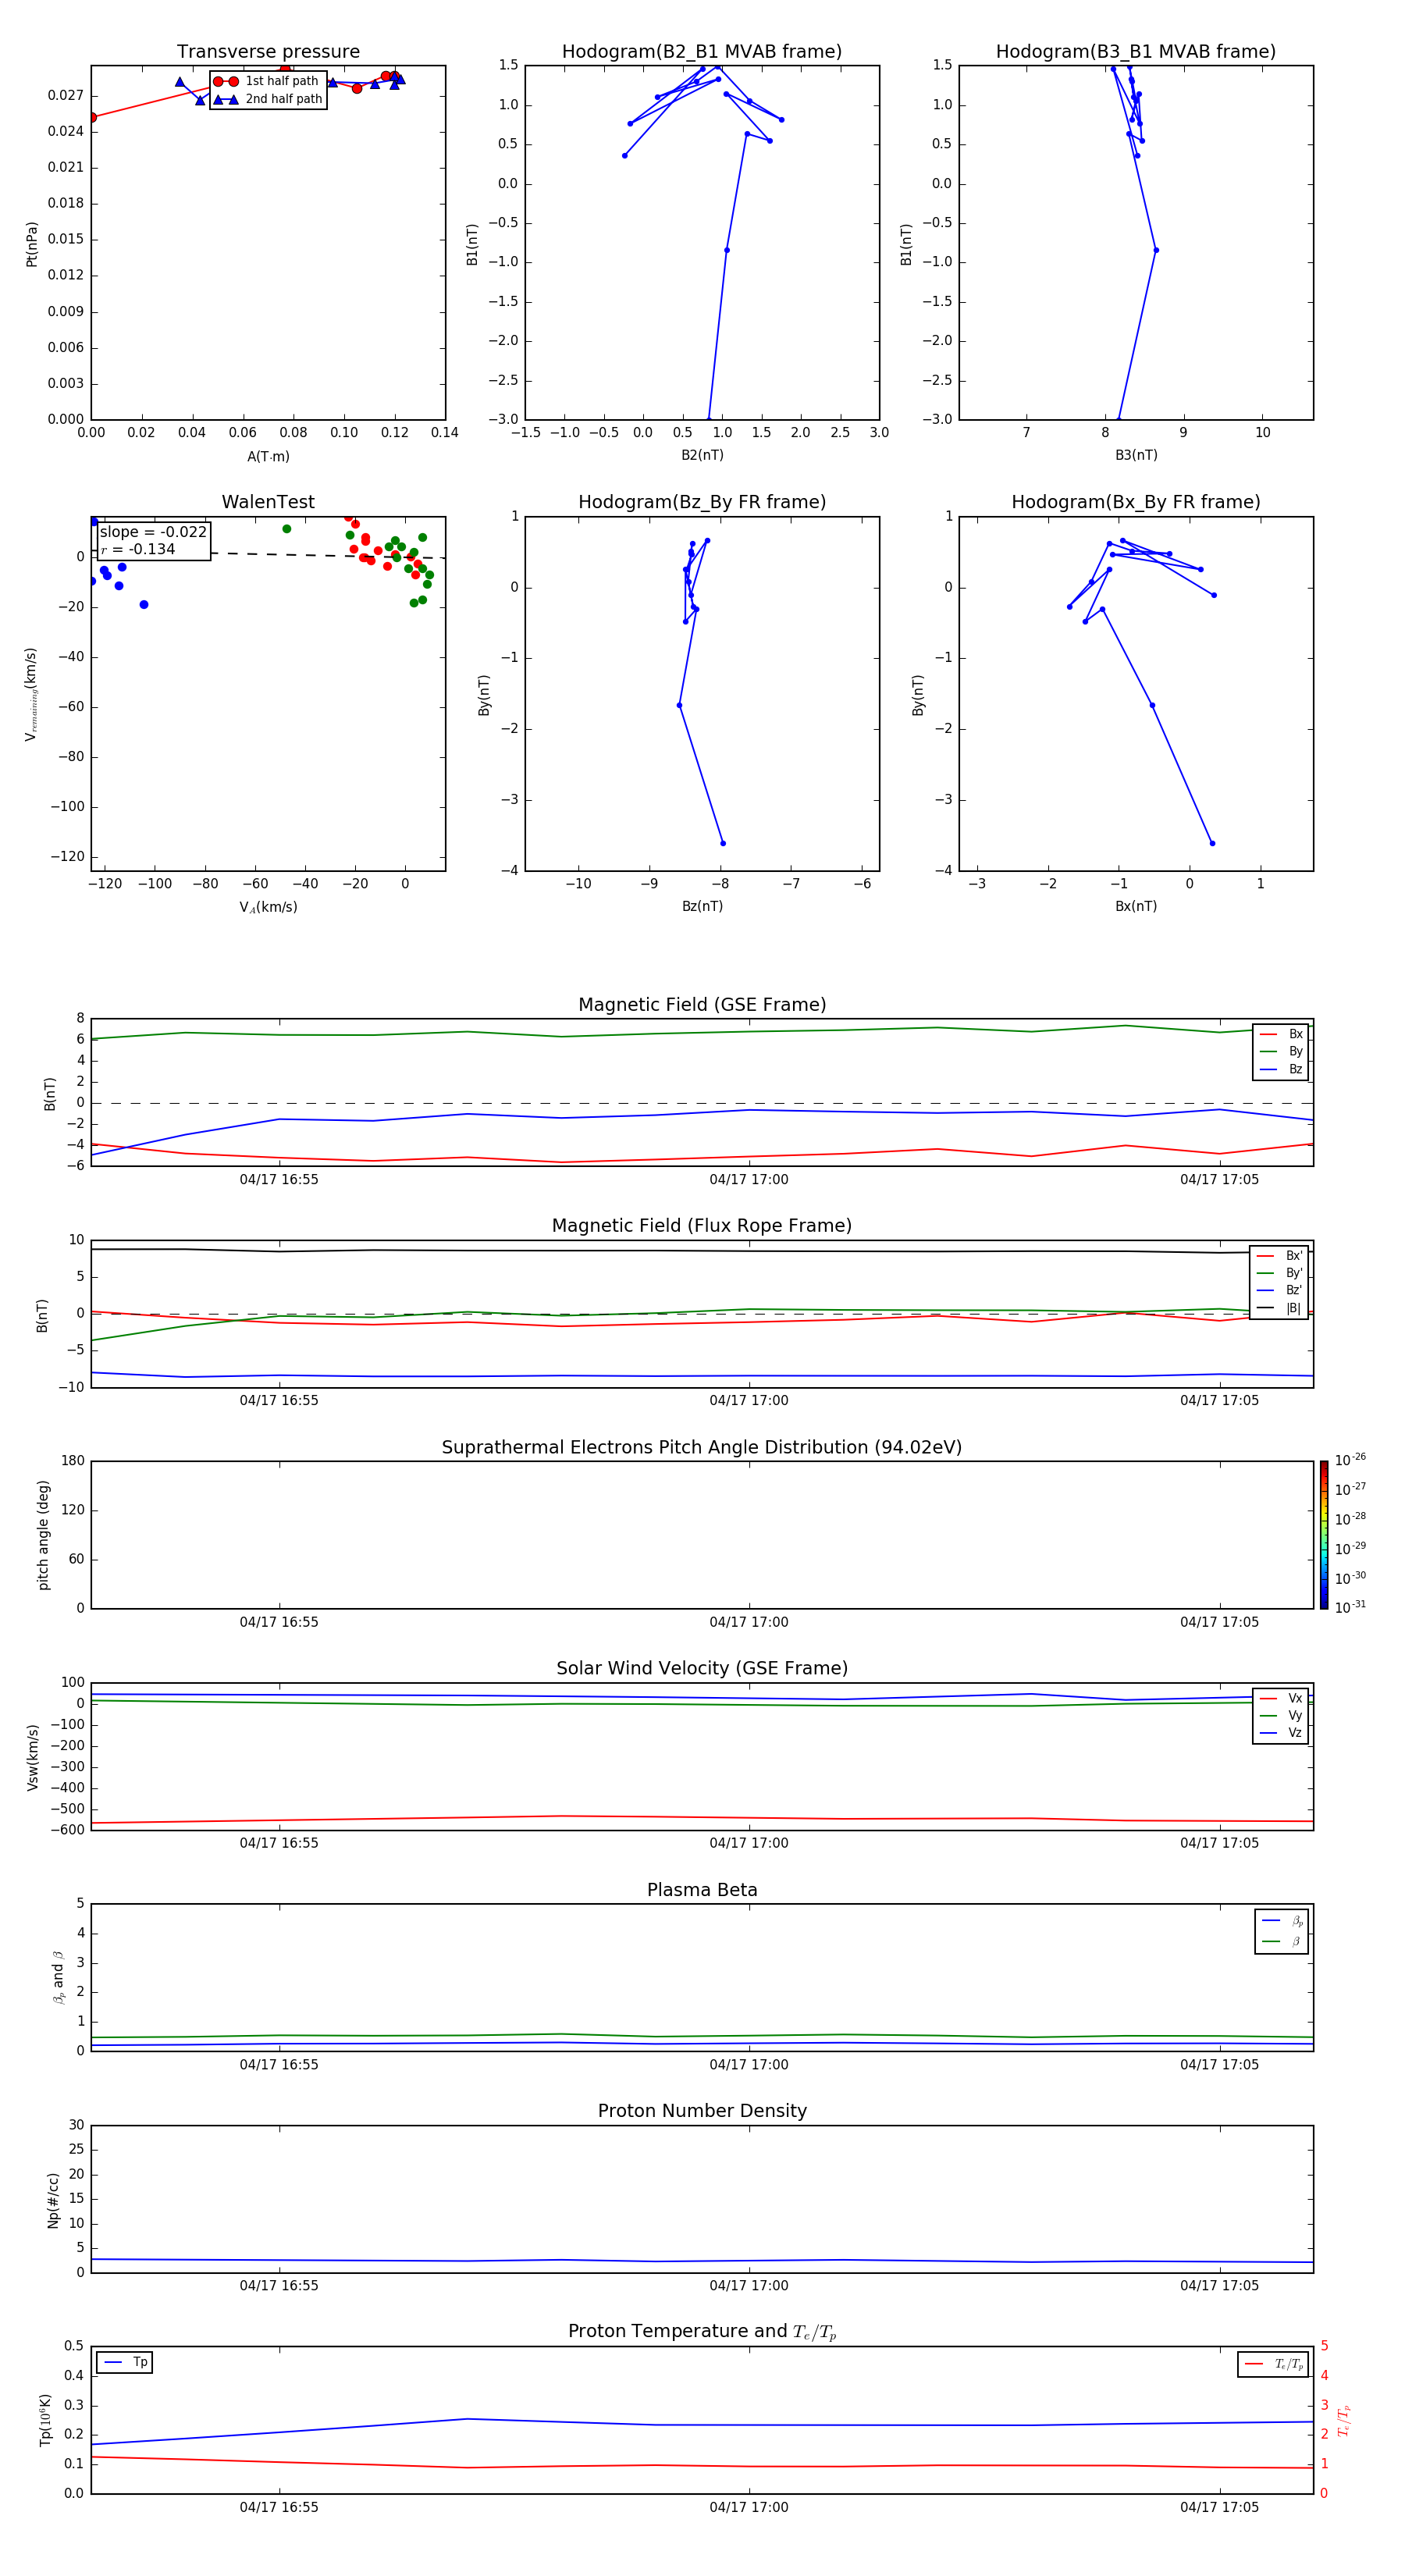
Task: Click the 10^-31 colorbar tick label
Action: tap(1350, 1607)
